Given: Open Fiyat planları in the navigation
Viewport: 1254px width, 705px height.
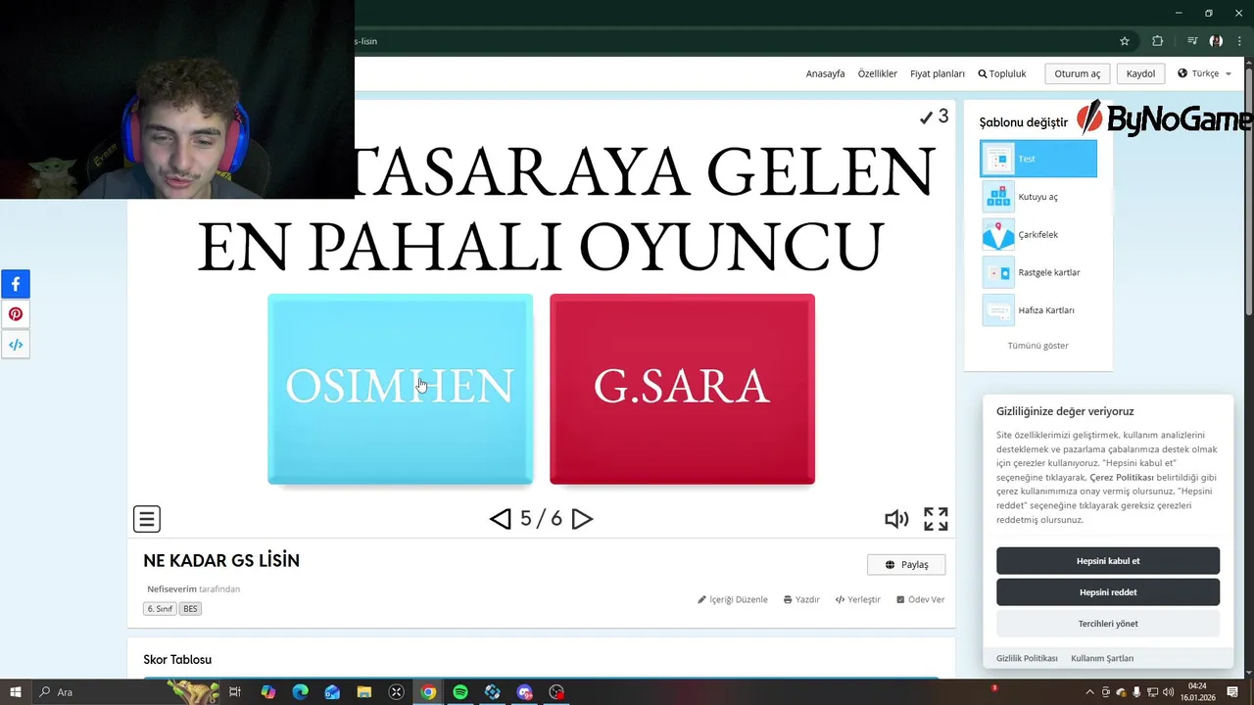Looking at the screenshot, I should point(938,73).
